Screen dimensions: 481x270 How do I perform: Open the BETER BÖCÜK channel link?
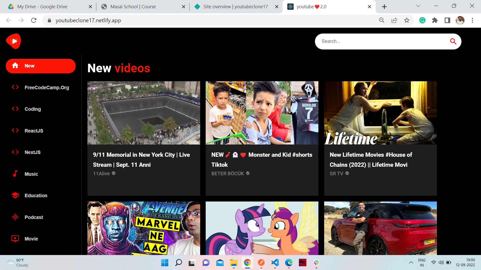[228, 173]
